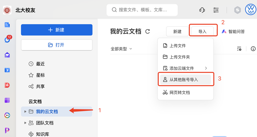Open the settings sliders icon

[x=216, y=10]
